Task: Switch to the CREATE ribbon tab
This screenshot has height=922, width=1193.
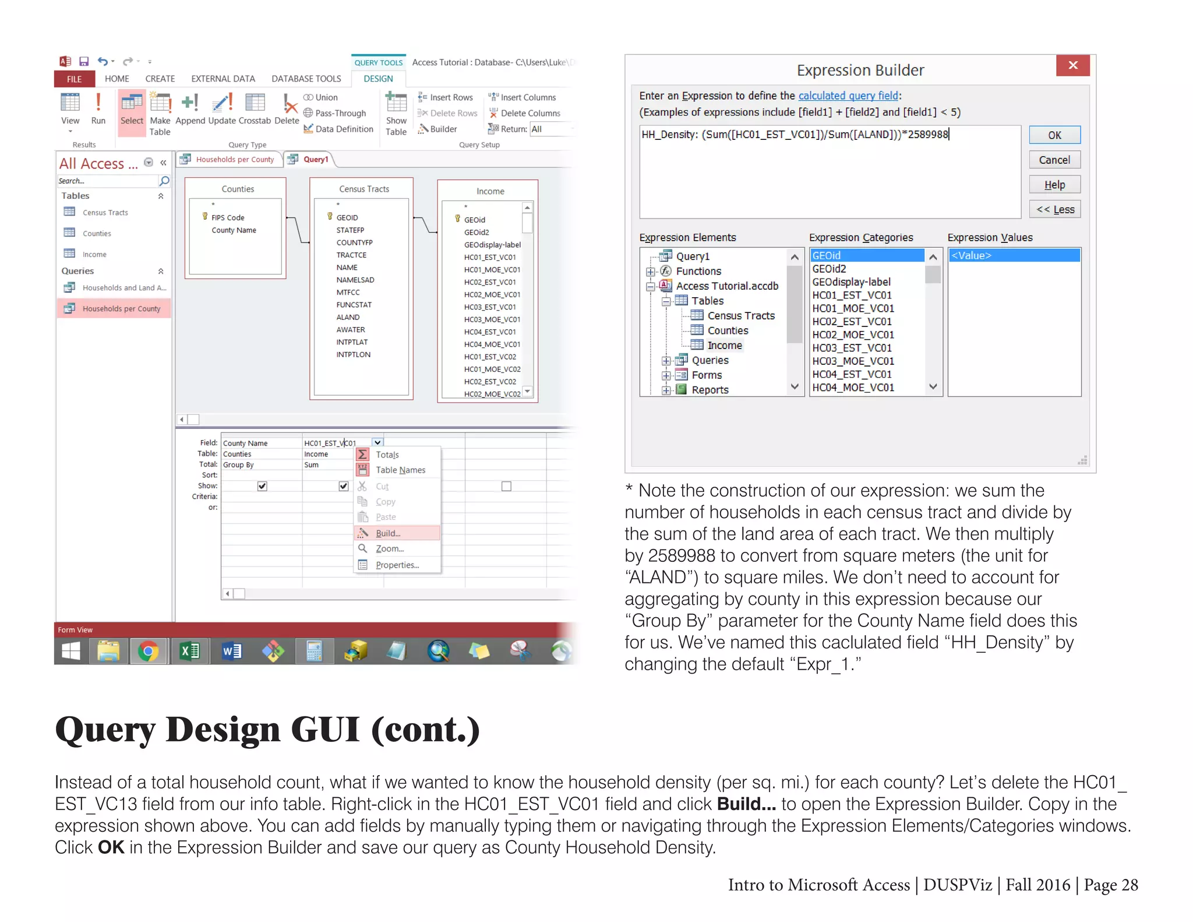Action: coord(160,79)
